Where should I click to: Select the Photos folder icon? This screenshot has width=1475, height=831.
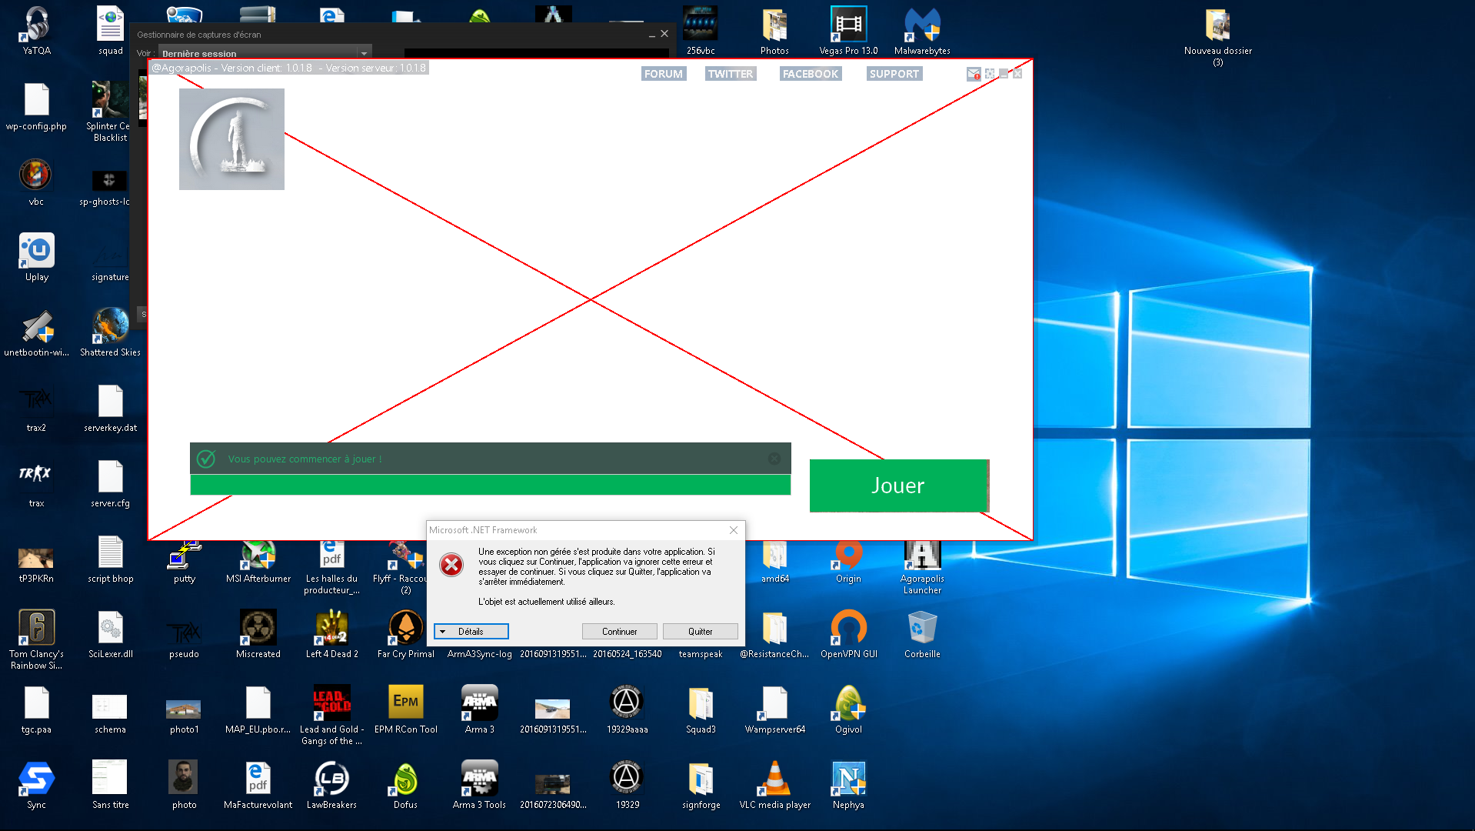point(774,32)
